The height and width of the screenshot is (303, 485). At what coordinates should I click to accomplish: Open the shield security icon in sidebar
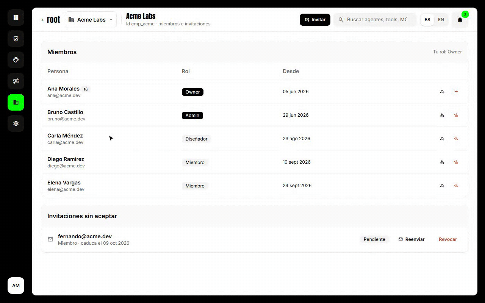[x=16, y=39]
